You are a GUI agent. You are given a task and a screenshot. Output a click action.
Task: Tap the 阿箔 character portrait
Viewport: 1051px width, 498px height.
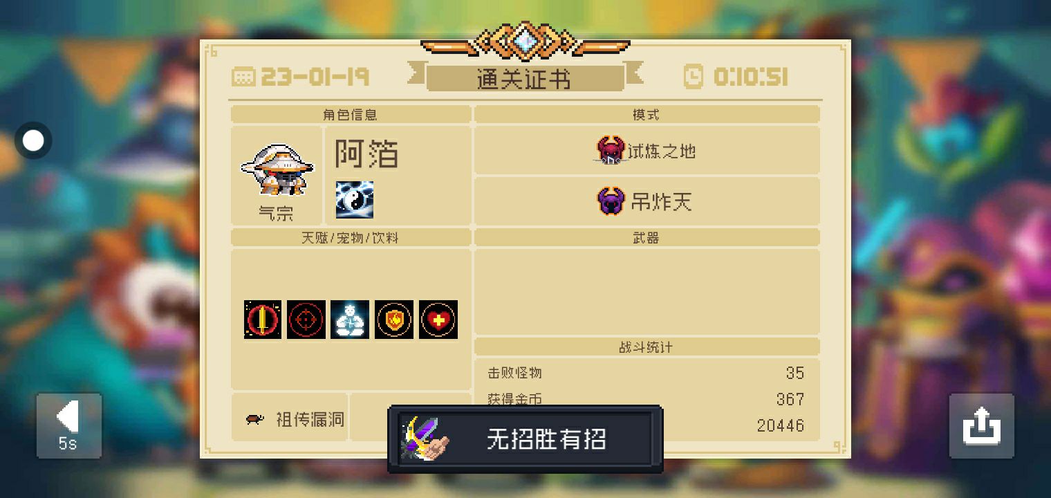[277, 170]
